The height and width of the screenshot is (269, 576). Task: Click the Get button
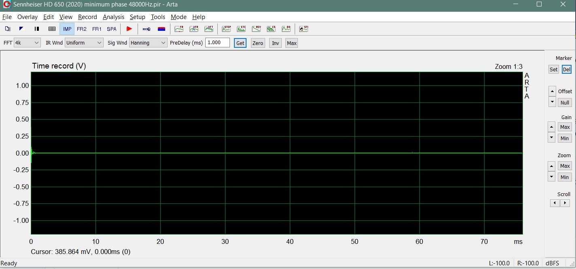click(x=240, y=43)
